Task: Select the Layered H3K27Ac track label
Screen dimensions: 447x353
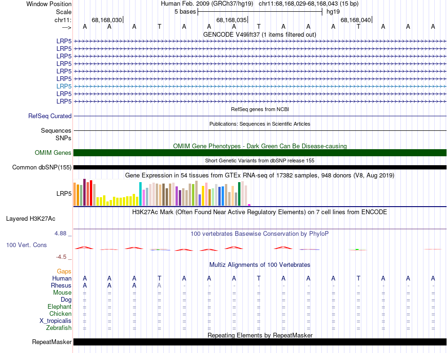Action: coord(31,218)
